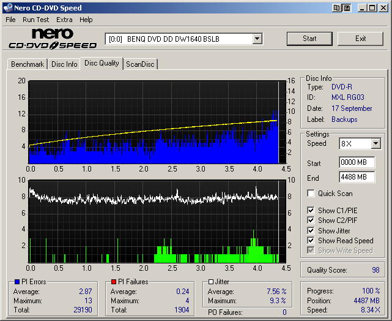Image resolution: width=392 pixels, height=321 pixels.
Task: Enable the Quick Scan checkbox
Action: coord(312,194)
